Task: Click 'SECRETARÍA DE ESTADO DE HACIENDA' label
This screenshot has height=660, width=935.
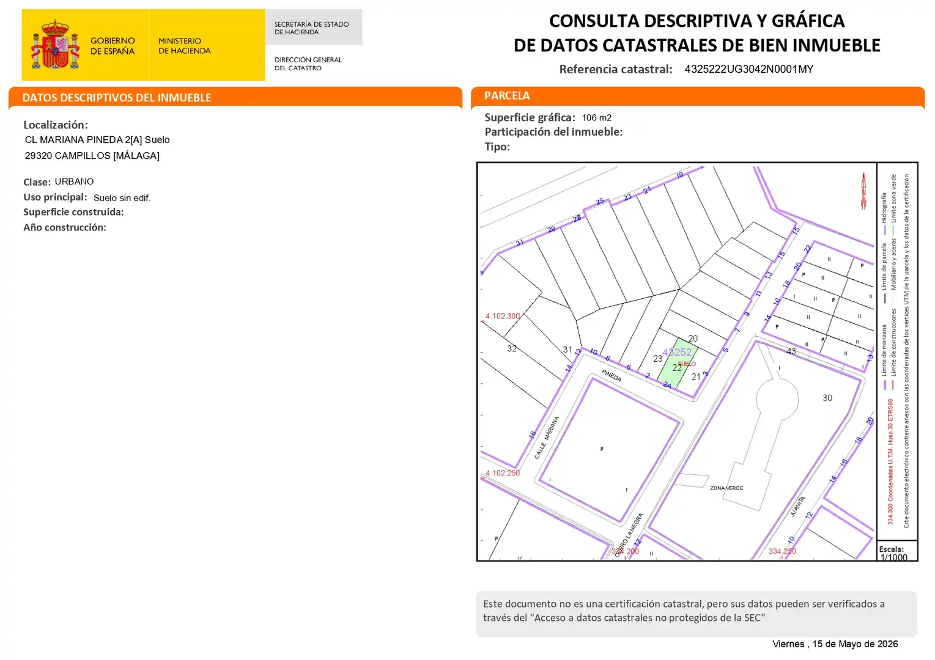Action: click(311, 28)
